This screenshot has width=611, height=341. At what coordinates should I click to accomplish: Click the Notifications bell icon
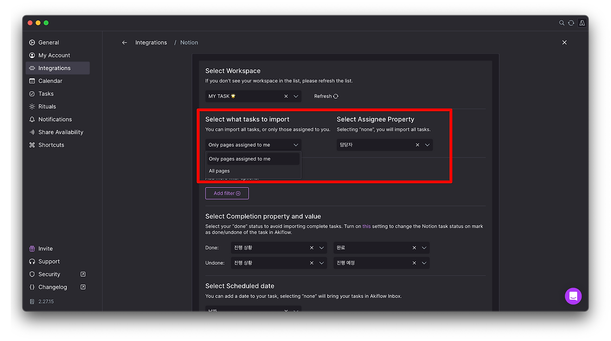pyautogui.click(x=32, y=119)
